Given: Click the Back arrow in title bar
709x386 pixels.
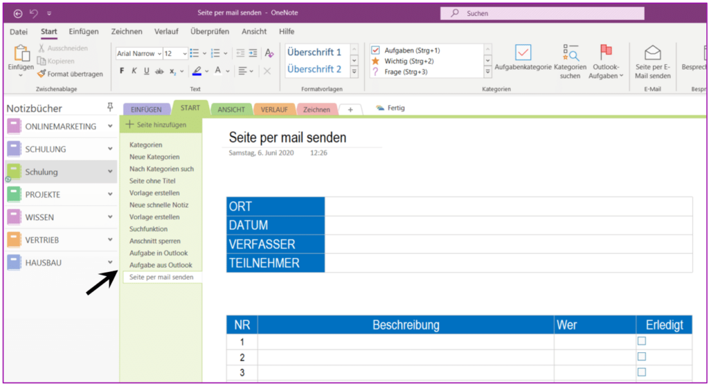Looking at the screenshot, I should (17, 14).
